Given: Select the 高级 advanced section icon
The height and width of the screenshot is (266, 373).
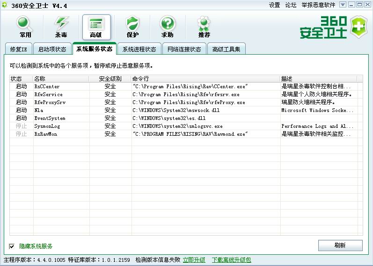Looking at the screenshot, I should click(96, 27).
